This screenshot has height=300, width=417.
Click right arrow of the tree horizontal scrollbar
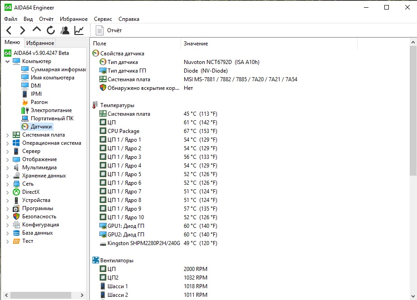[82, 295]
